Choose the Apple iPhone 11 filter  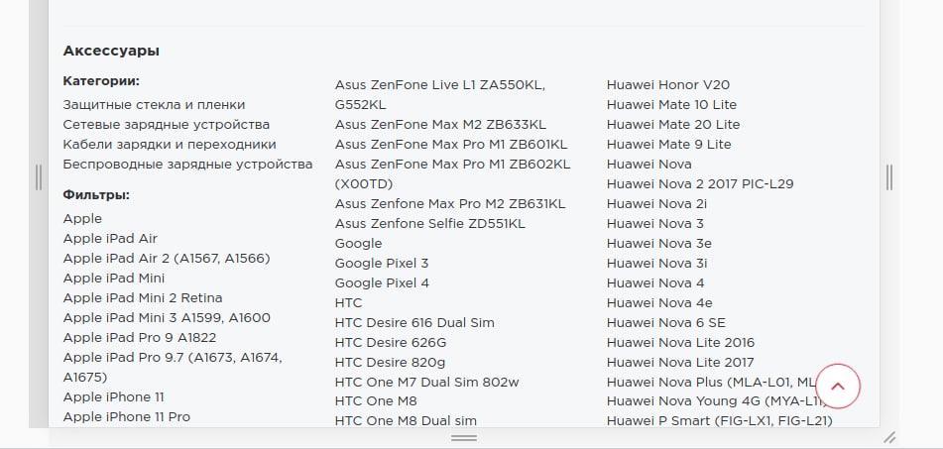tap(114, 397)
